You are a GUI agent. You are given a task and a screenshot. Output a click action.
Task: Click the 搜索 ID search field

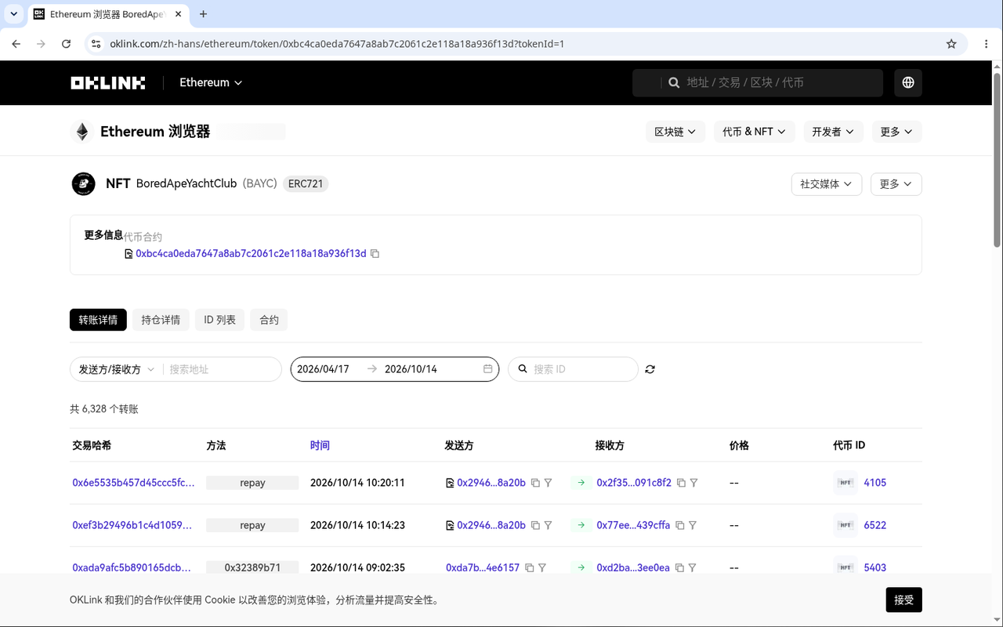(574, 369)
